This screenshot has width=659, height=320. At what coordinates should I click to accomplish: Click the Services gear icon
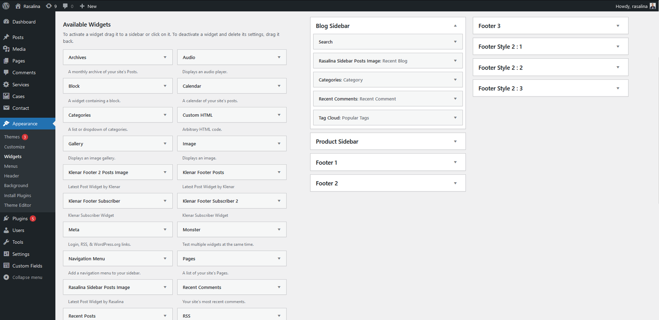6,84
